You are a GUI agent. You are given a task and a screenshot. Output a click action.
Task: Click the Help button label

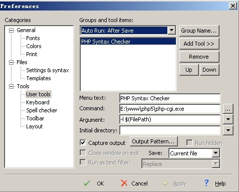[220, 184]
